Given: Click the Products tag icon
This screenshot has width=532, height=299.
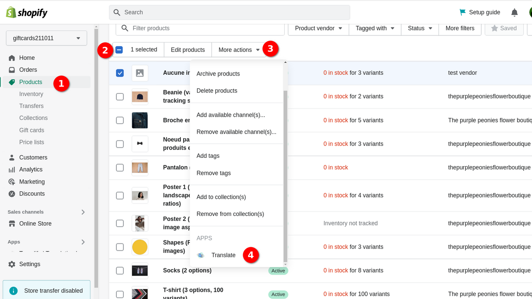Looking at the screenshot, I should (x=12, y=82).
